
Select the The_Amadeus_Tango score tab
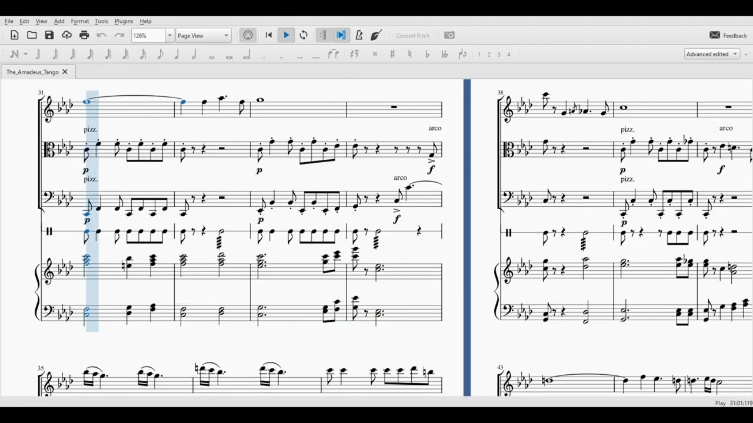tap(32, 72)
